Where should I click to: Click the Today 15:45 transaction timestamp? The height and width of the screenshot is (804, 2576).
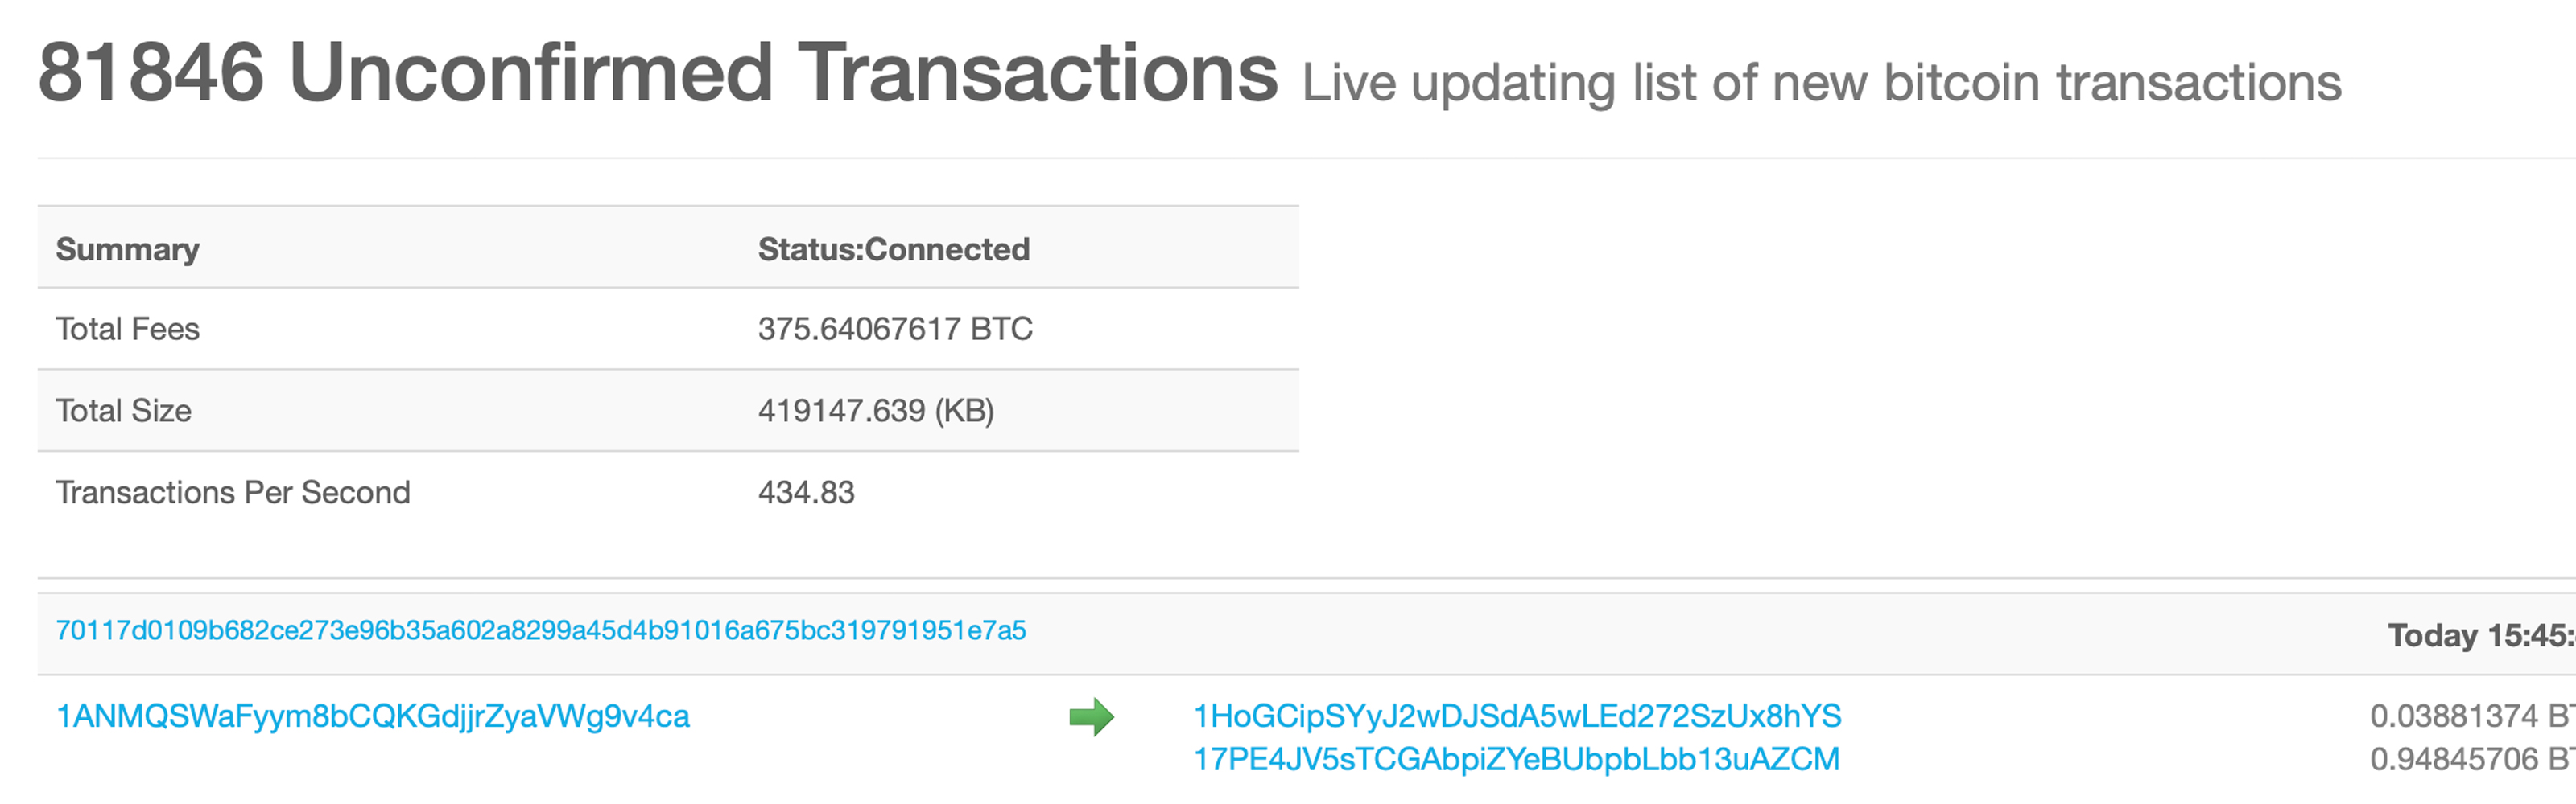click(2480, 635)
